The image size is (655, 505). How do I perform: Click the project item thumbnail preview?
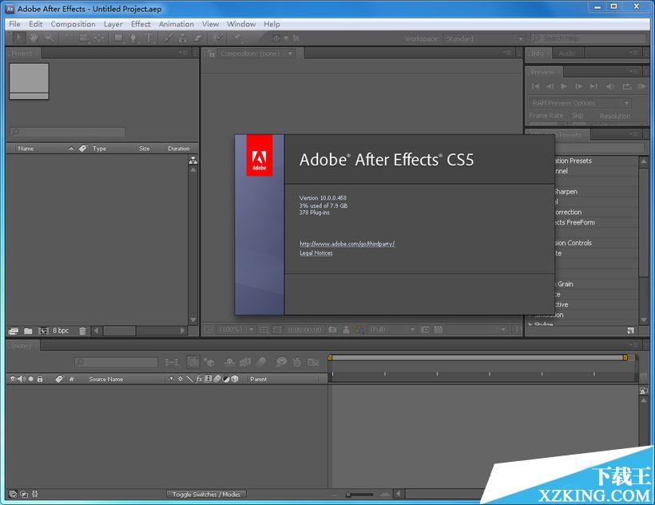pos(29,81)
